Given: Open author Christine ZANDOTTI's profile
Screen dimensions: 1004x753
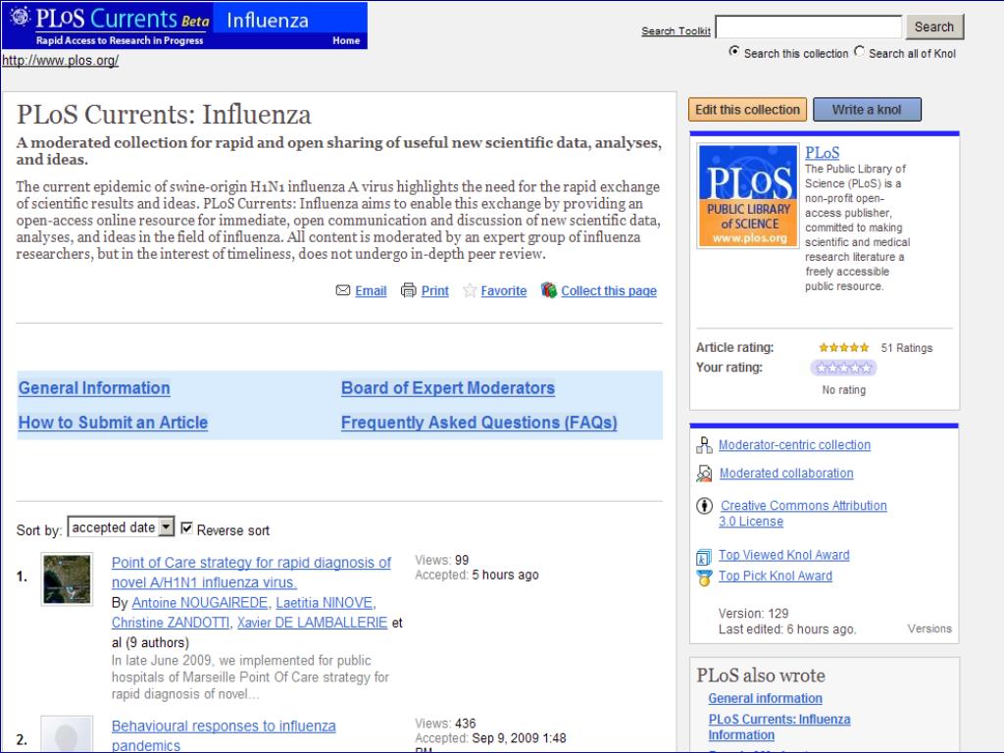Looking at the screenshot, I should (171, 623).
